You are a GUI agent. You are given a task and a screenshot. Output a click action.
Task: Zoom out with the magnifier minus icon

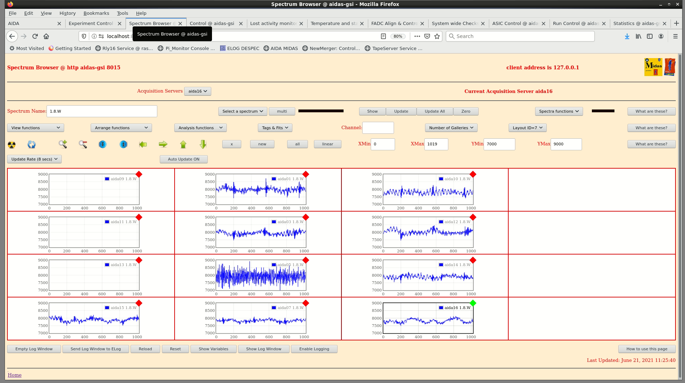point(83,144)
